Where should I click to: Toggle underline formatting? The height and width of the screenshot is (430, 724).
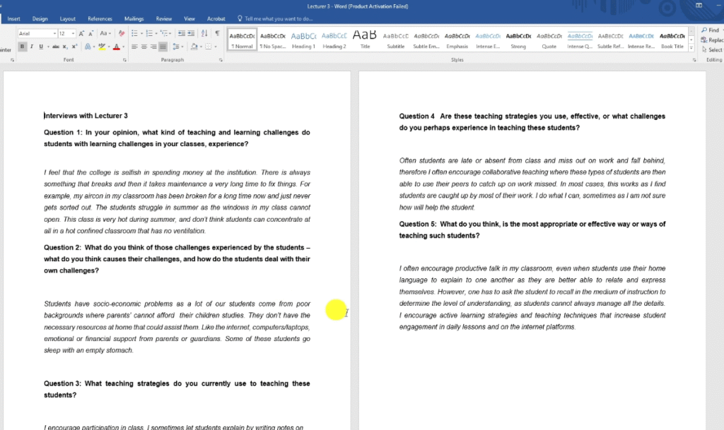(x=40, y=47)
